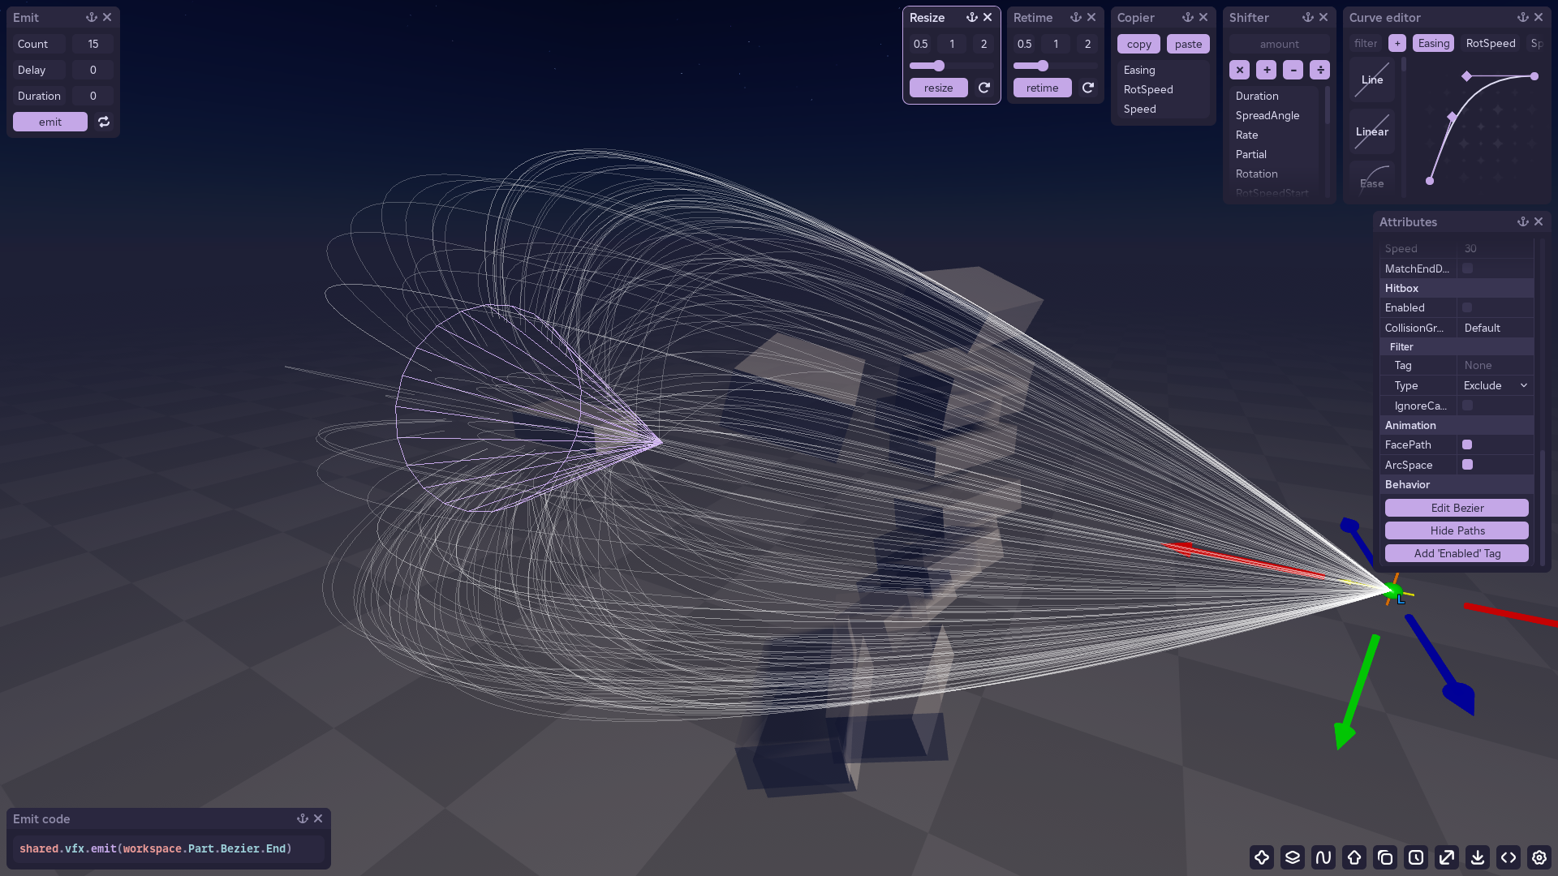Open the filter Type dropdown set to Exclude
Viewport: 1558px width, 876px height.
1494,385
